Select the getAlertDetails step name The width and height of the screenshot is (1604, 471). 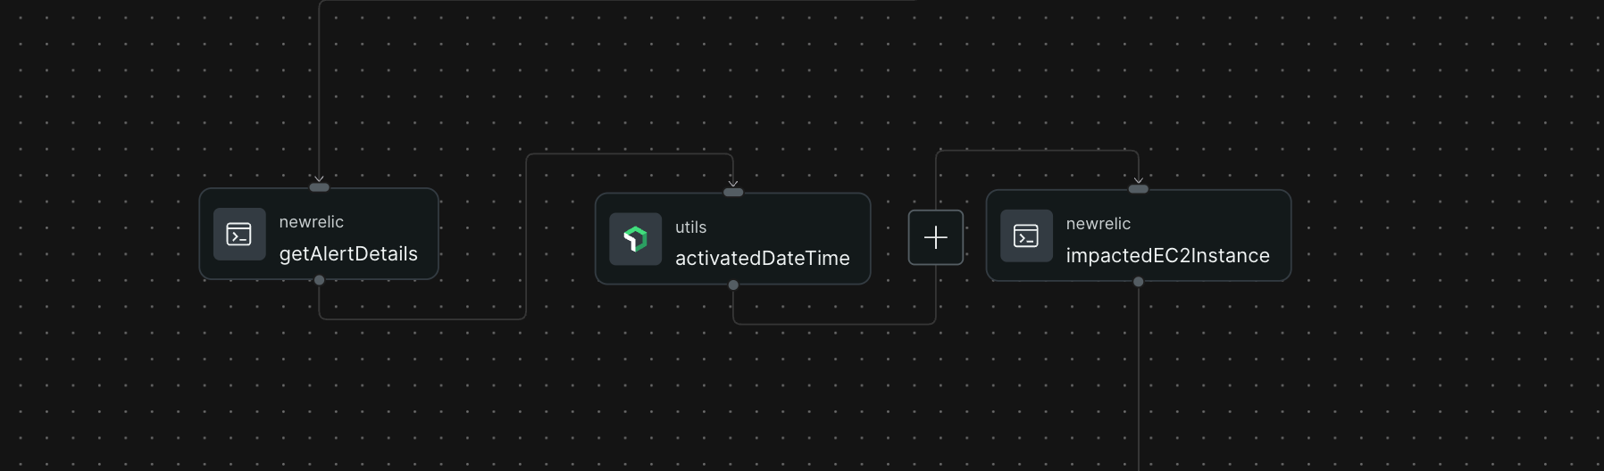click(348, 254)
